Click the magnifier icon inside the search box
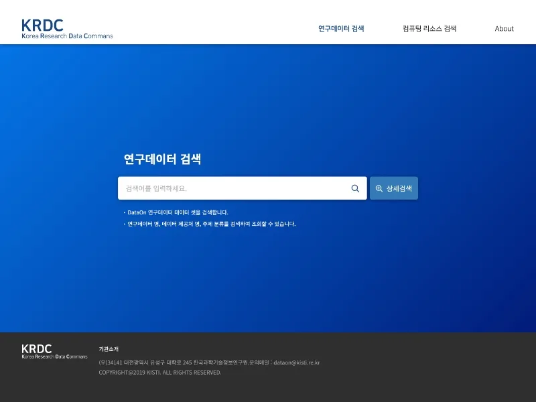536x402 pixels. (355, 188)
